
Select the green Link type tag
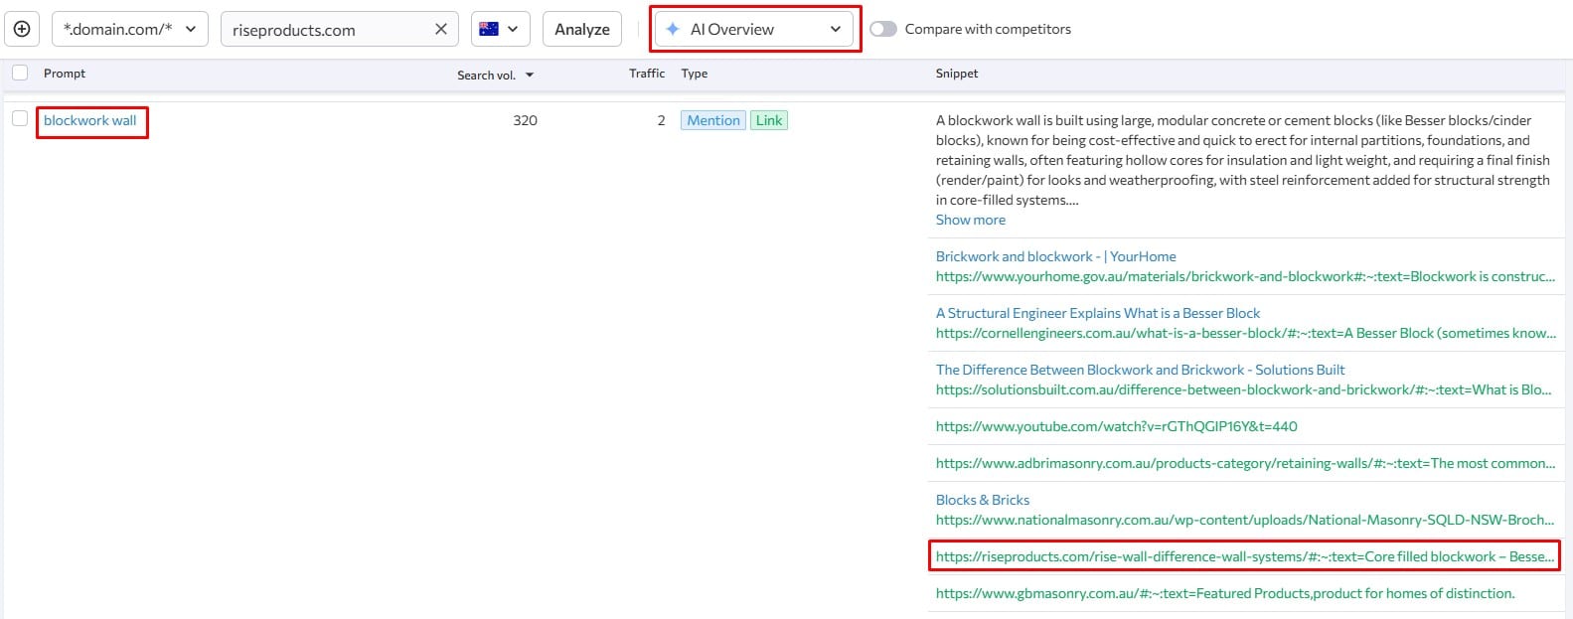[768, 120]
